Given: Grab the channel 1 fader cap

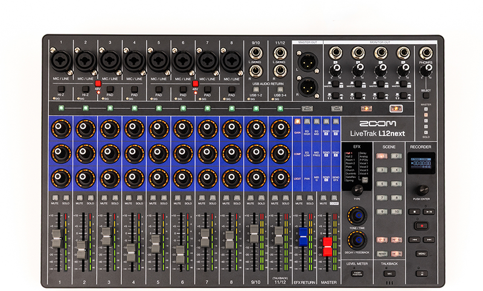Looking at the screenshot, I should 57,238.
